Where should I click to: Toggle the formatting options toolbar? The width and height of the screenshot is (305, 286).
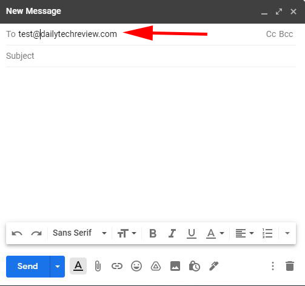click(x=78, y=266)
